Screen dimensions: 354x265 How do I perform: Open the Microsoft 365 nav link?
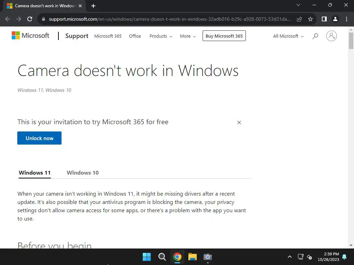(x=108, y=36)
